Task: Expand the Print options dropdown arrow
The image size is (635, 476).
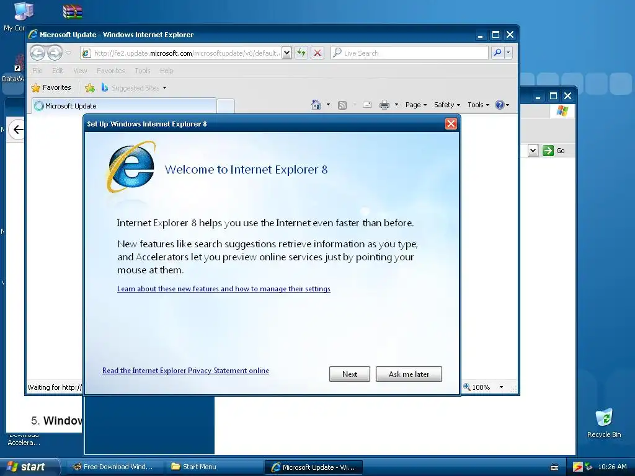Action: click(x=396, y=105)
